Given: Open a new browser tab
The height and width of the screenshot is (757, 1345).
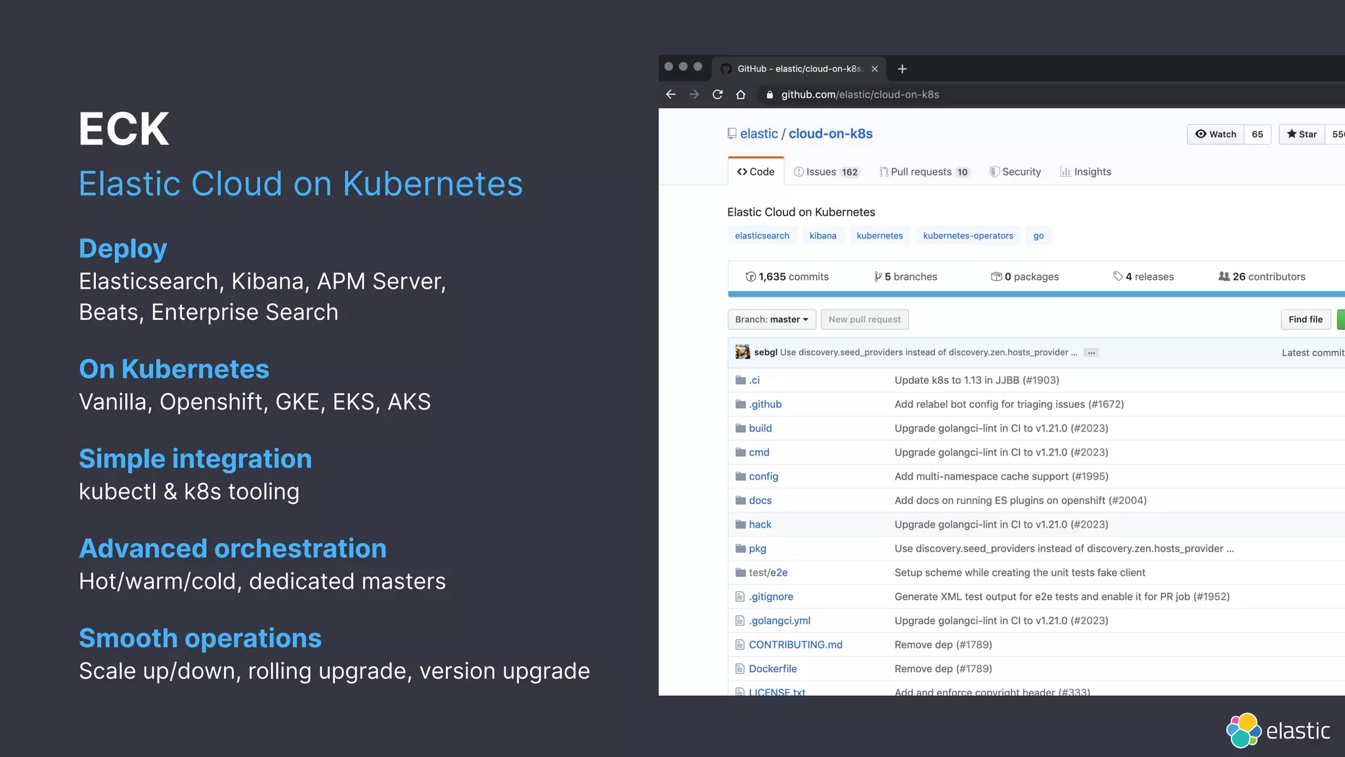Looking at the screenshot, I should (902, 69).
